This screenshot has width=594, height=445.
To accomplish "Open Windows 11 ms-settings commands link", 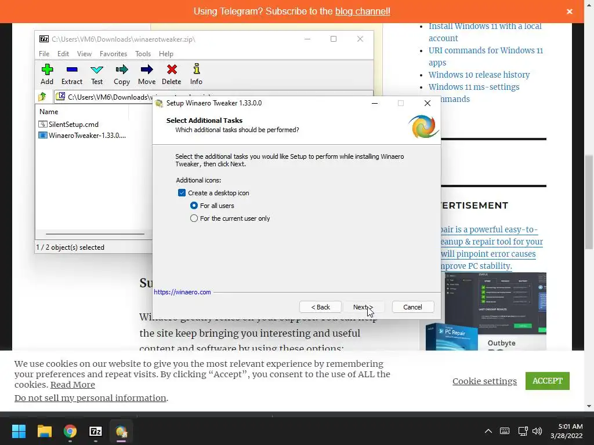I will 473,87.
